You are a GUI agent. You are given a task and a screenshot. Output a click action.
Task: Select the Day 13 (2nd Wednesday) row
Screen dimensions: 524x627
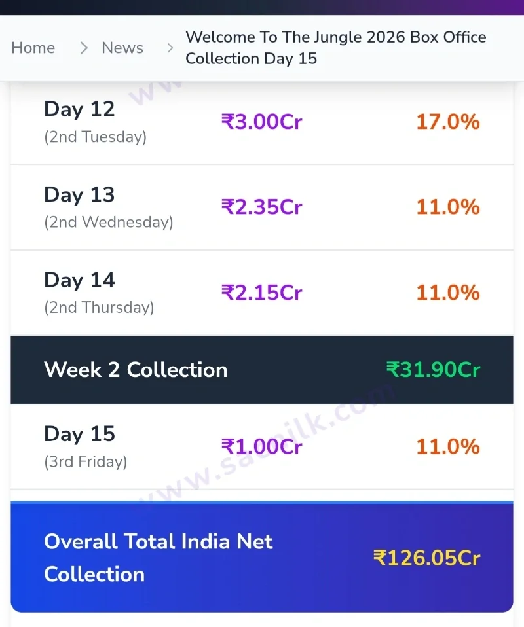point(262,207)
